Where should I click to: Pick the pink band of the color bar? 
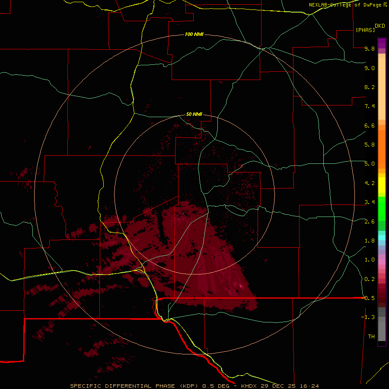pos(382,262)
